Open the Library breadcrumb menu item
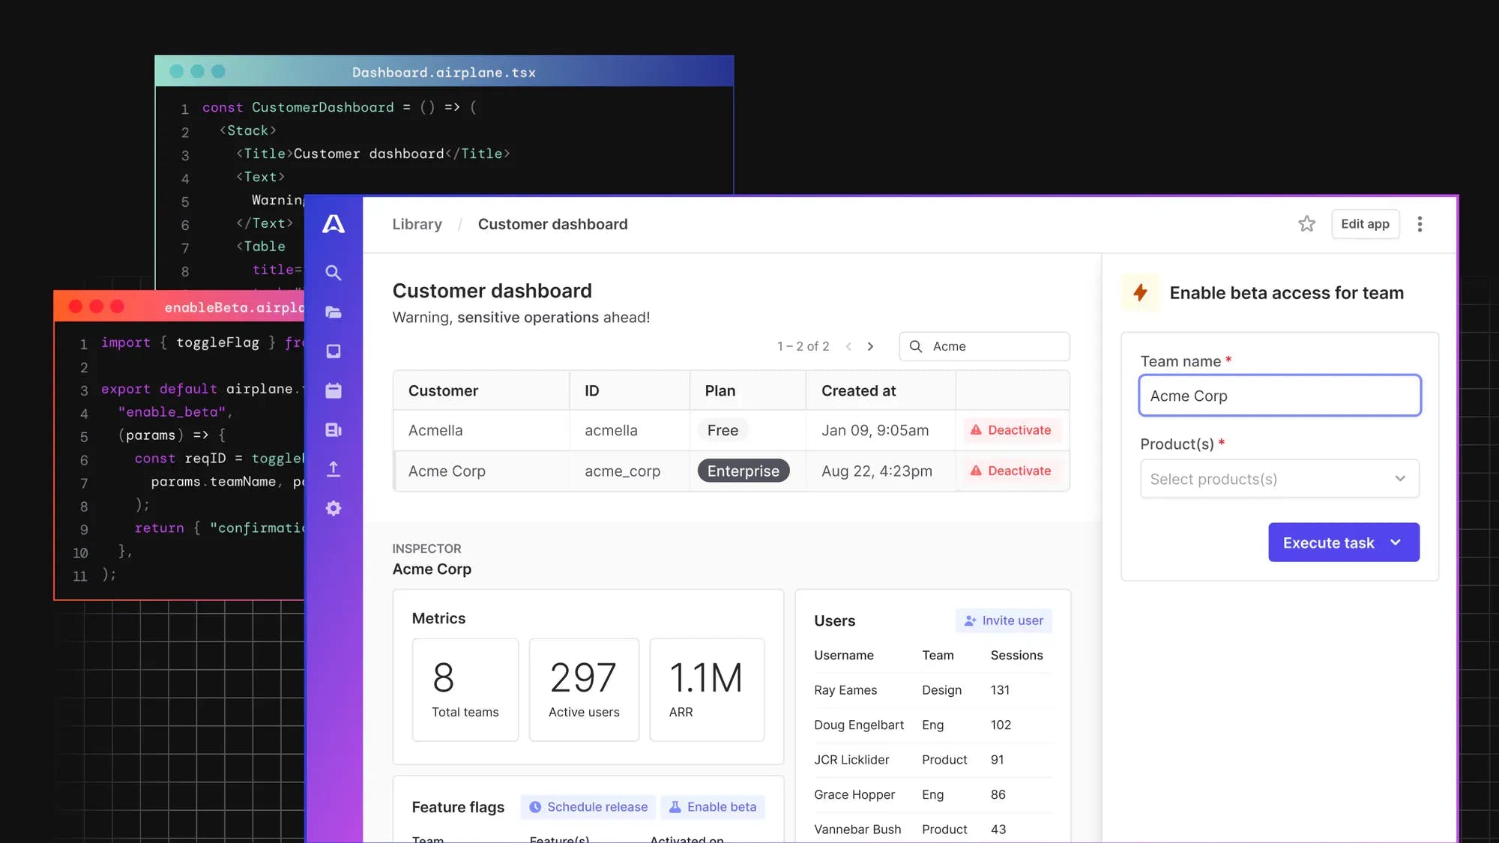Image resolution: width=1499 pixels, height=843 pixels. (x=417, y=223)
